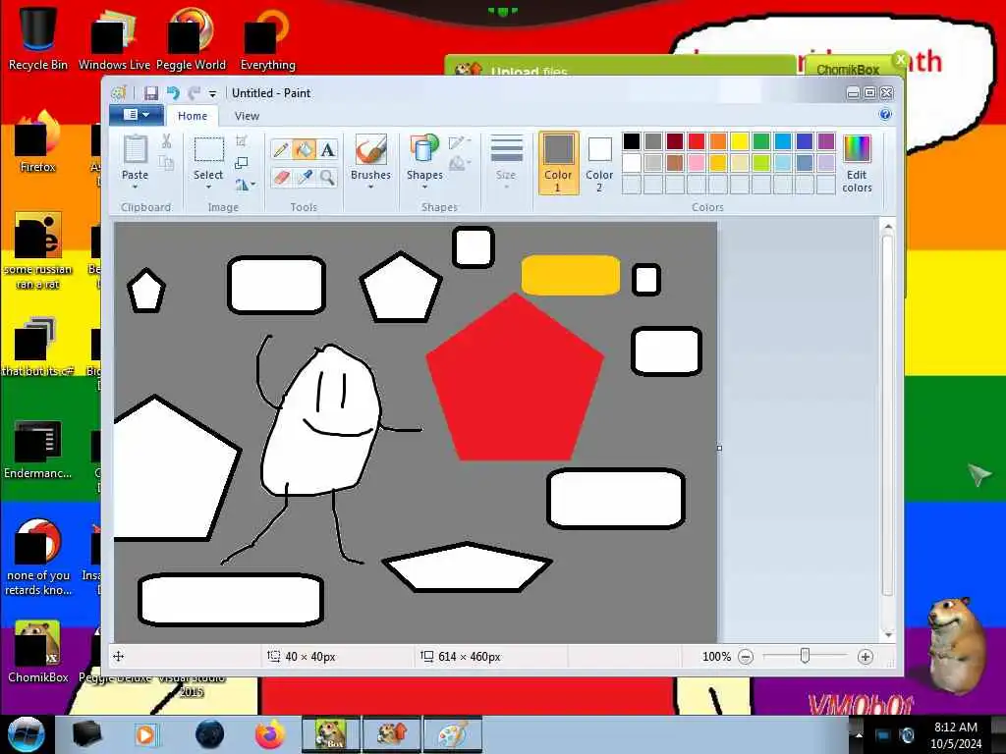The height and width of the screenshot is (754, 1006).
Task: Activate the Color 1 button
Action: click(x=558, y=163)
